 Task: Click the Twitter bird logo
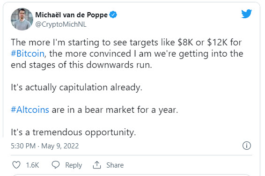pyautogui.click(x=247, y=14)
